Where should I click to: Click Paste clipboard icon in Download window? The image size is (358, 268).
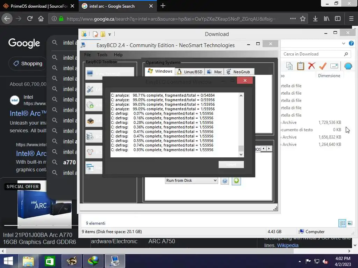[300, 66]
